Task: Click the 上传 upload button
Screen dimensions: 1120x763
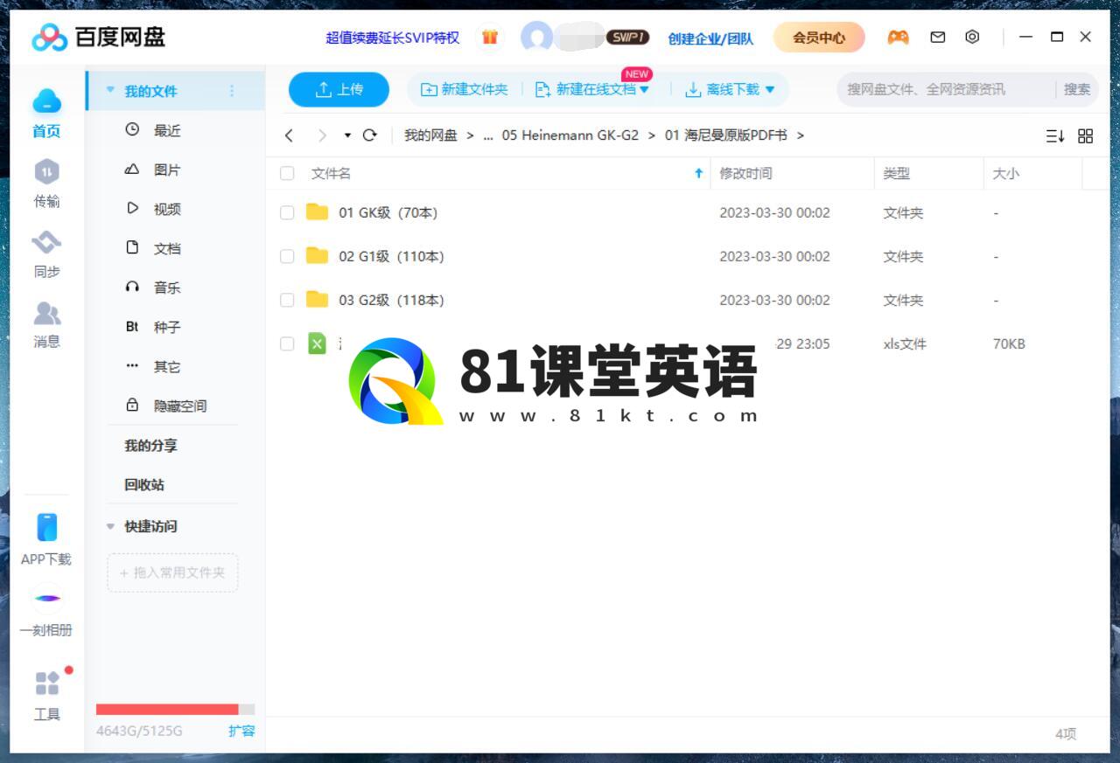Action: point(339,89)
